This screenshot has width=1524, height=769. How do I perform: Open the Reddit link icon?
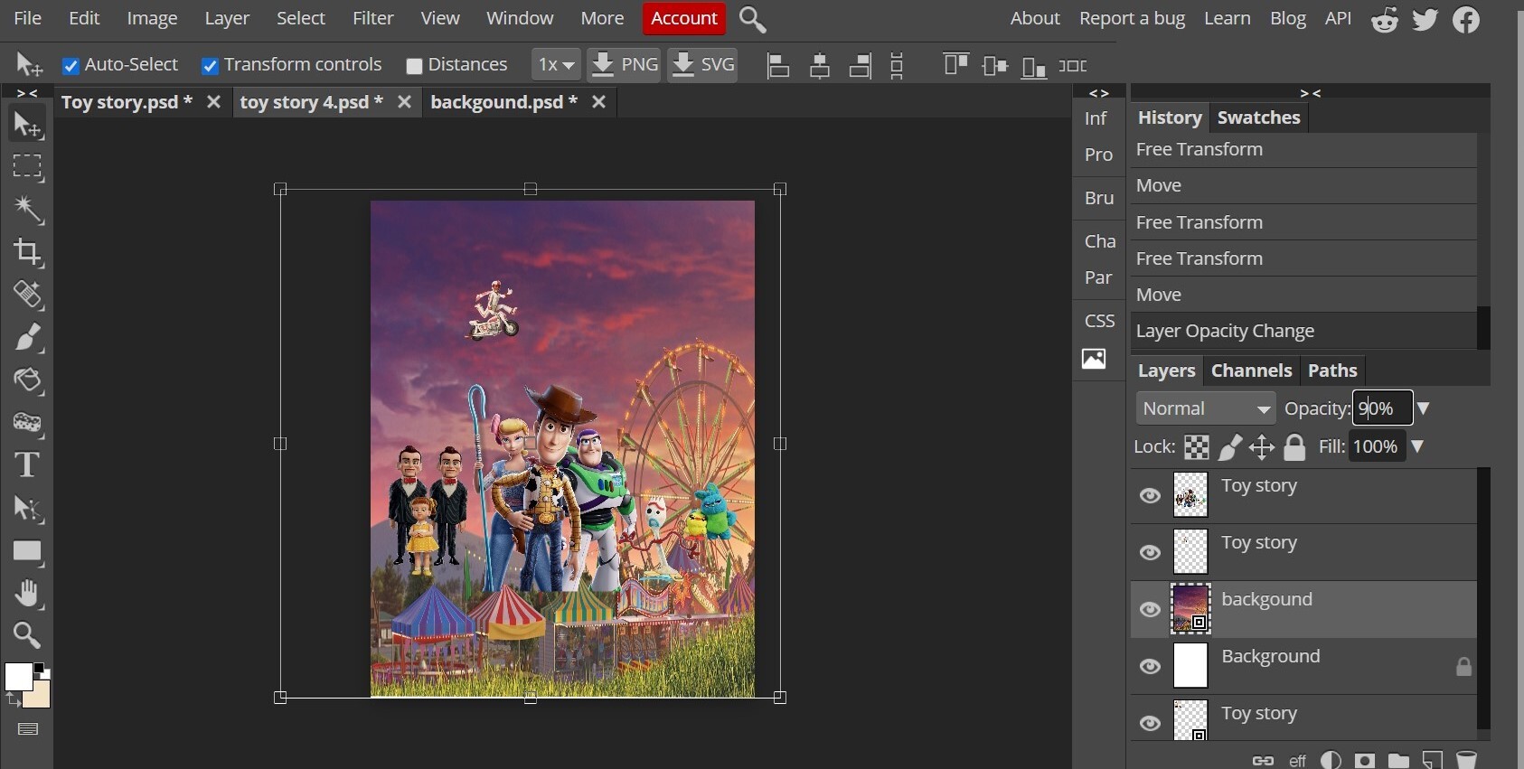point(1384,19)
